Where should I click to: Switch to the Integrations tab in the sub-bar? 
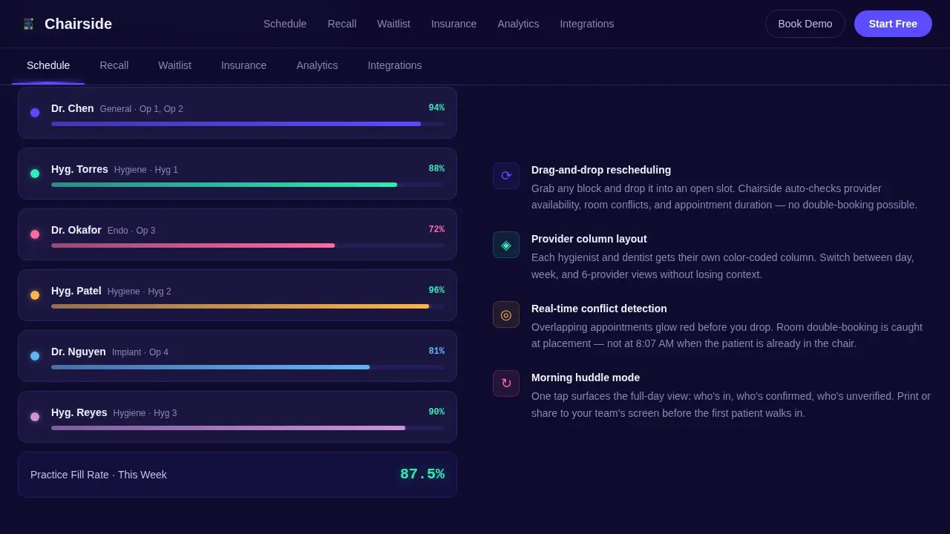[x=395, y=65]
